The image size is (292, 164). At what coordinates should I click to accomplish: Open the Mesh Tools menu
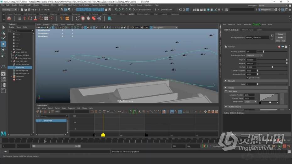(72, 5)
